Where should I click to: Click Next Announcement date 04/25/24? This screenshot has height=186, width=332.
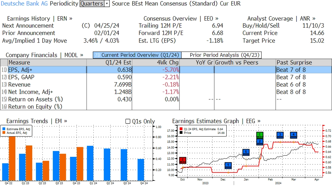tap(107, 26)
